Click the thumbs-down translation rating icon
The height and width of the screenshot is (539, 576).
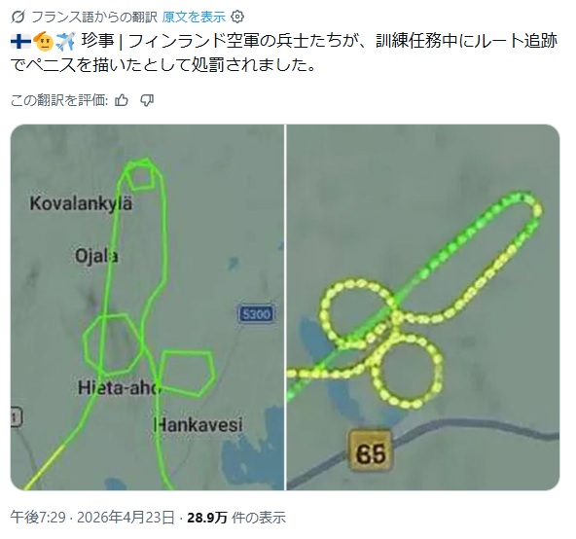pyautogui.click(x=147, y=100)
